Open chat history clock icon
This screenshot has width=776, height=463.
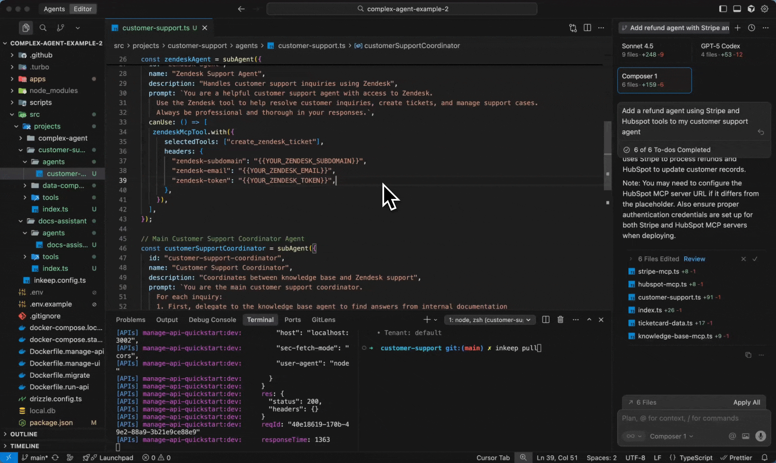pos(752,28)
